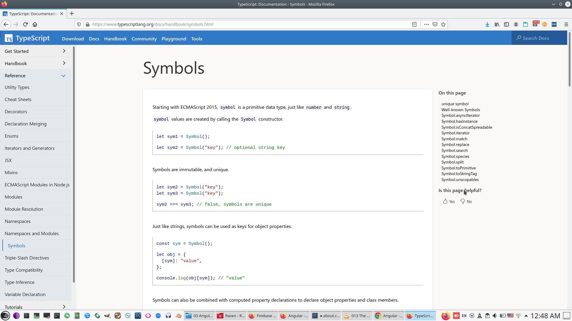Open the Playground nav menu item
This screenshot has height=321, width=572.
click(x=174, y=39)
